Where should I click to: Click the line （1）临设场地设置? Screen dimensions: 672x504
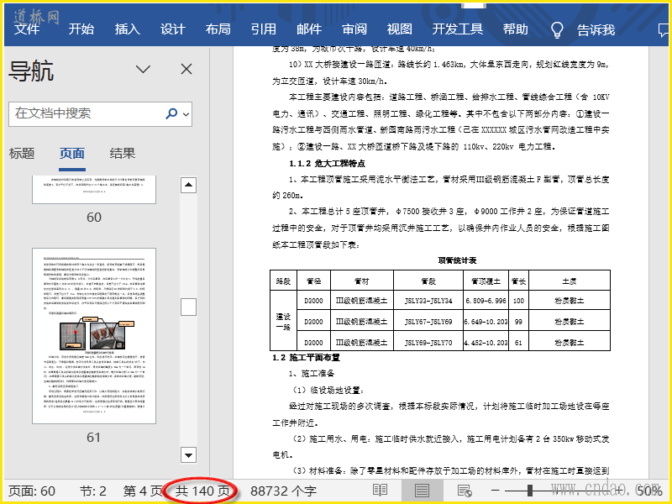tap(328, 391)
